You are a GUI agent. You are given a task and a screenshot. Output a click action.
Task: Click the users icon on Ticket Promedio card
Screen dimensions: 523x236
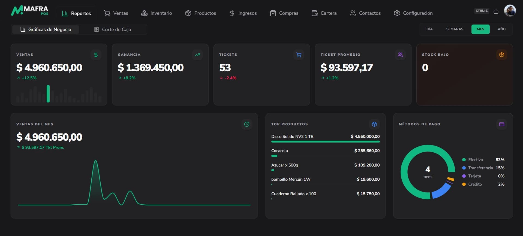click(x=400, y=55)
